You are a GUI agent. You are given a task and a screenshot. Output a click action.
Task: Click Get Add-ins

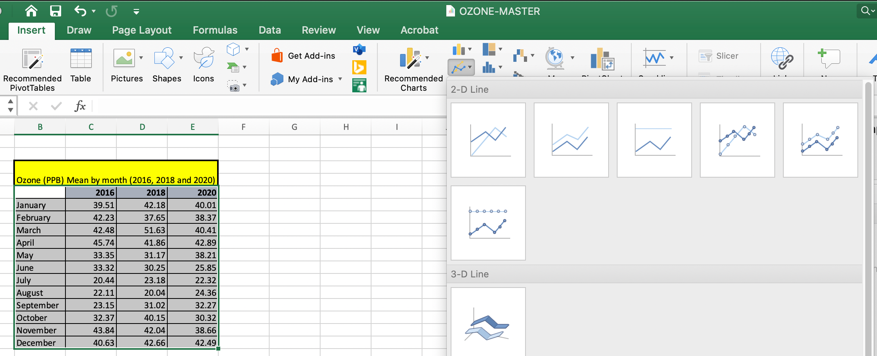[x=303, y=56]
